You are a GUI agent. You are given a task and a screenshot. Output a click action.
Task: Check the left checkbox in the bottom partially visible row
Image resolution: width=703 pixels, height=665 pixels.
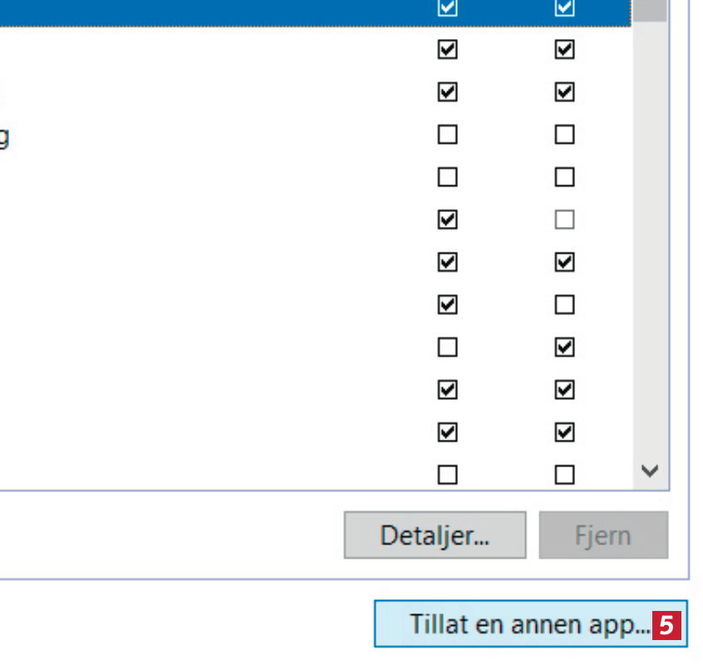447,475
